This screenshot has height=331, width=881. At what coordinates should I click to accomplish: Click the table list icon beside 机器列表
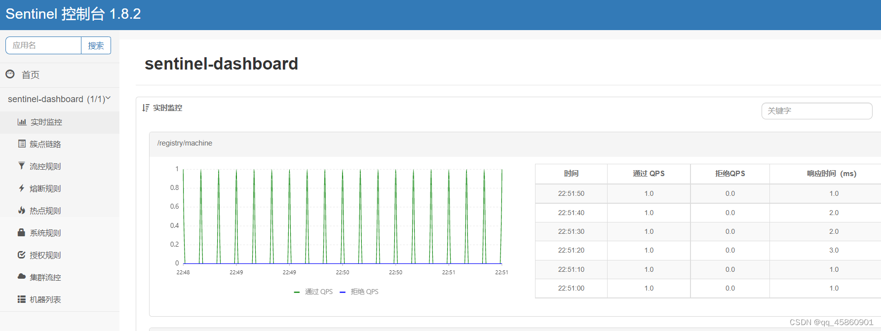21,299
